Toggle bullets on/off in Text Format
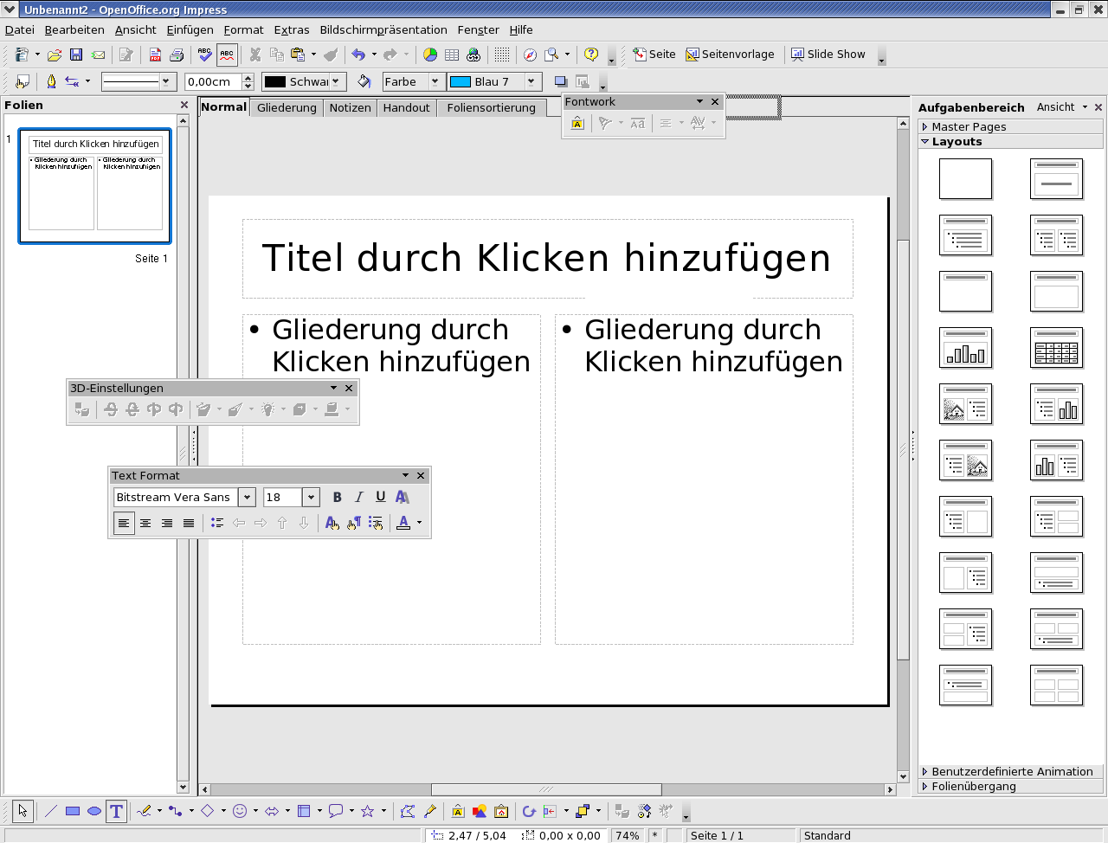The image size is (1108, 843). (217, 523)
